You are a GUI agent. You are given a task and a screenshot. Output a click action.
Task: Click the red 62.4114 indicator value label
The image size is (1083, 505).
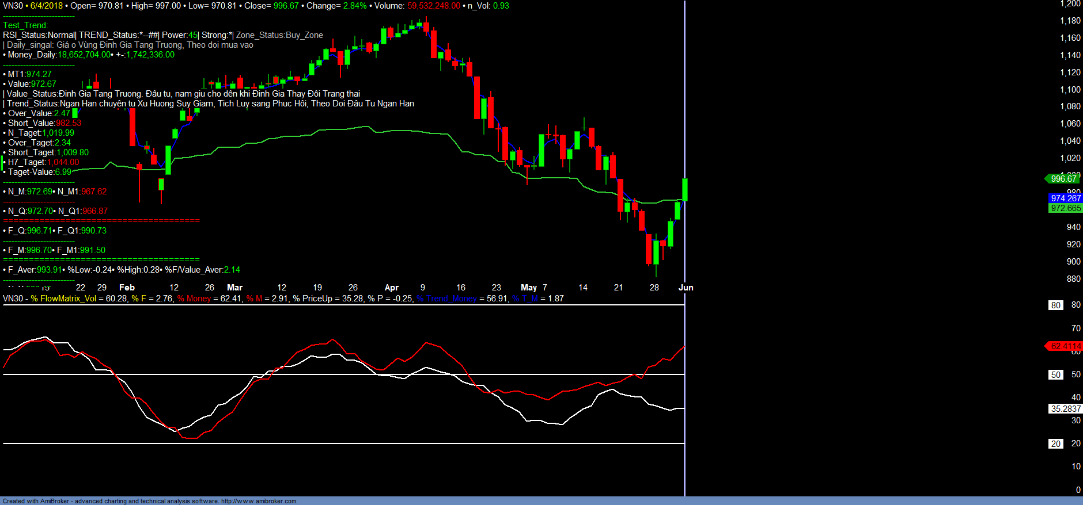pyautogui.click(x=1065, y=346)
